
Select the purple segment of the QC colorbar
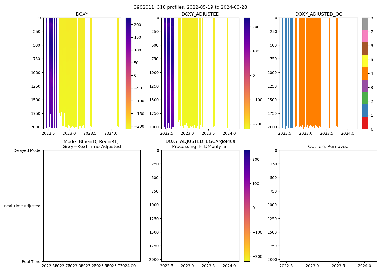coord(365,86)
